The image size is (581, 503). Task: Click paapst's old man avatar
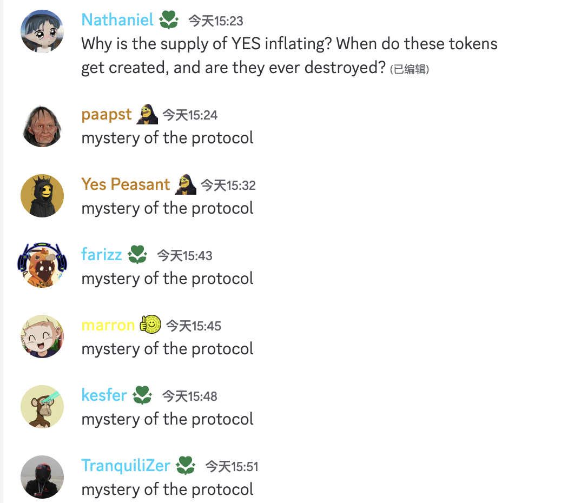click(42, 125)
